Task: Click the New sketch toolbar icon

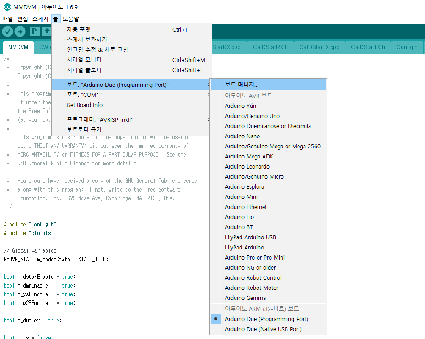Action: 34,32
